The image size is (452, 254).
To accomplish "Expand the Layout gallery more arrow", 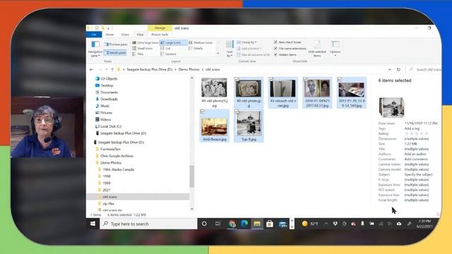I will click(218, 54).
